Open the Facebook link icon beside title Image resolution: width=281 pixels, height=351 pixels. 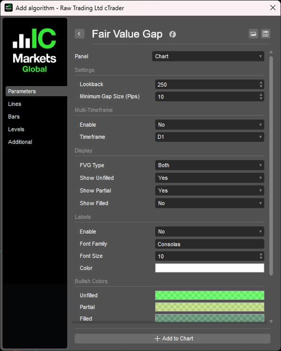(x=172, y=34)
